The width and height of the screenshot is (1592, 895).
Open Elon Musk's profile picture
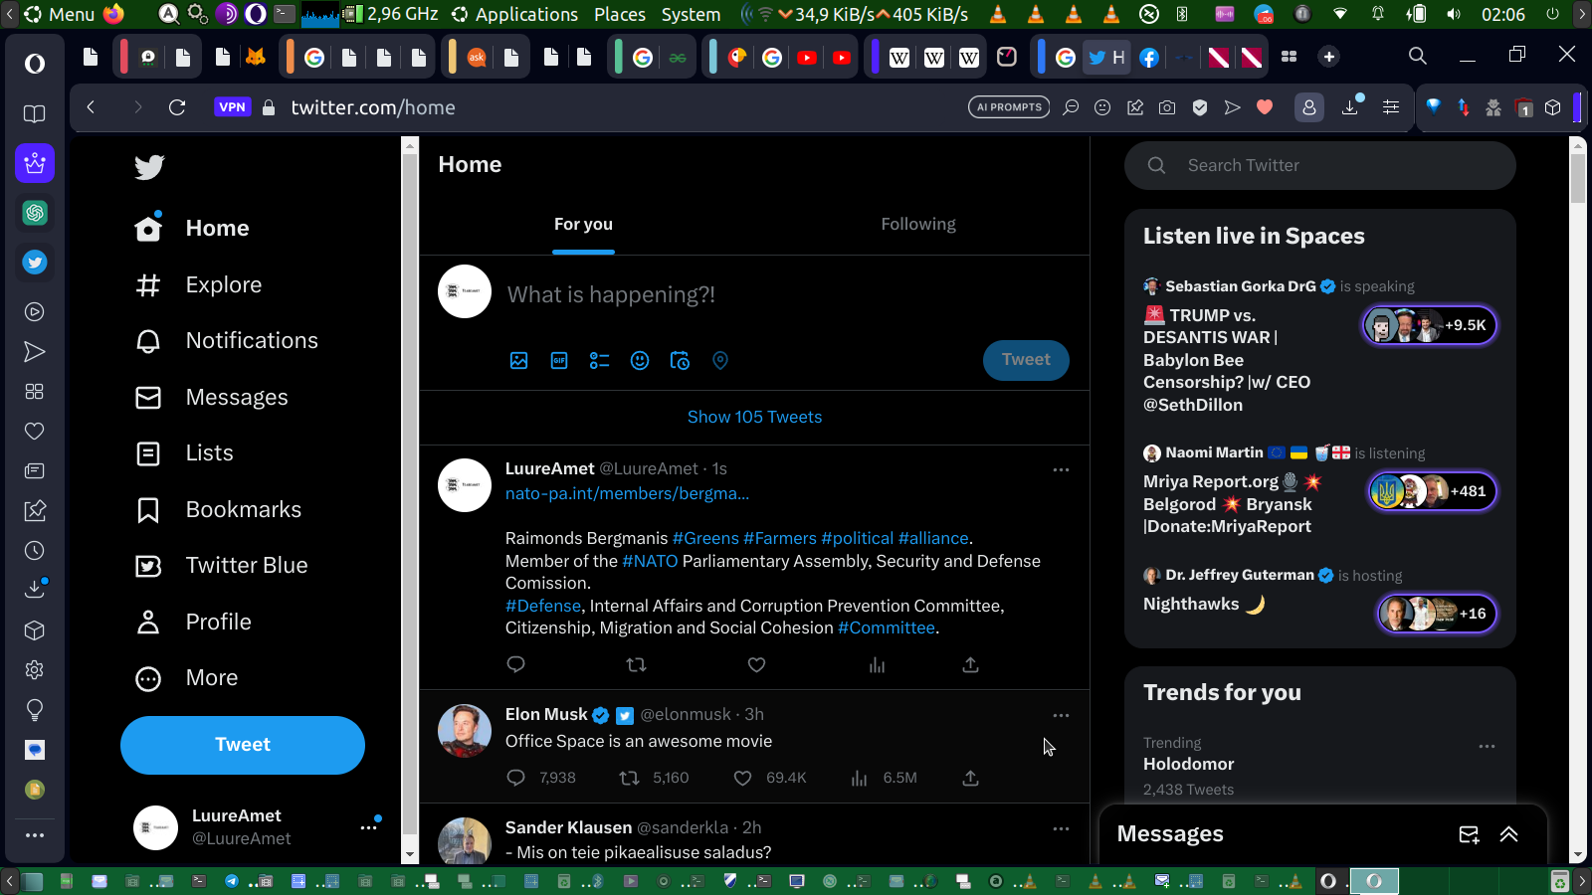pyautogui.click(x=465, y=731)
